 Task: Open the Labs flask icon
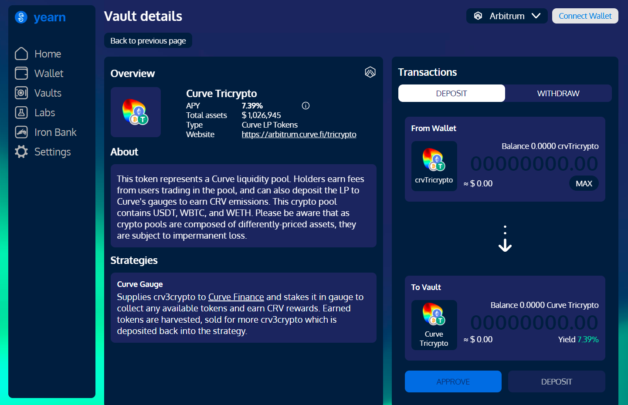point(21,112)
